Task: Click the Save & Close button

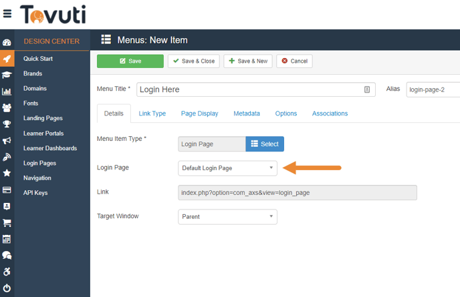Action: 194,61
